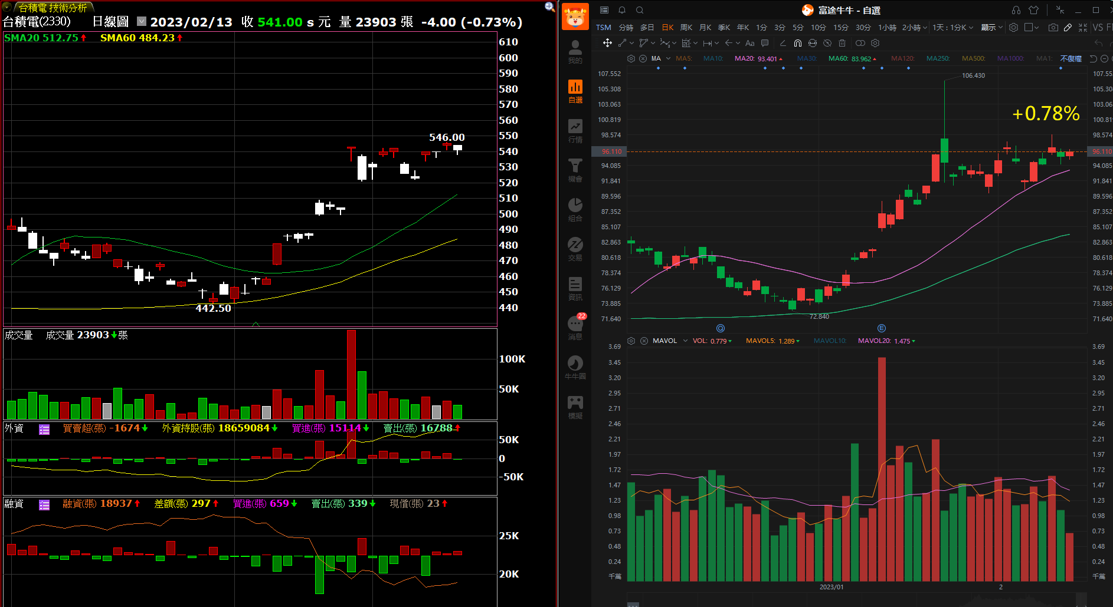Open 日線圖 period dropdown on 台積電 chart

point(142,21)
